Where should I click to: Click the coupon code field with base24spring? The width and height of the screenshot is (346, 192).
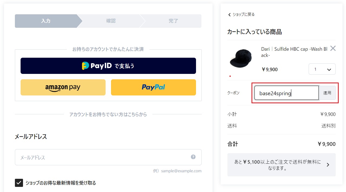(x=286, y=93)
